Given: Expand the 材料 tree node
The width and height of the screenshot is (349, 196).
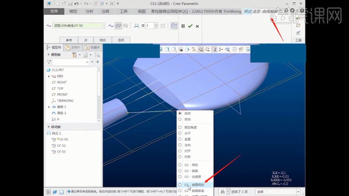Looking at the screenshot, I should coord(49,76).
